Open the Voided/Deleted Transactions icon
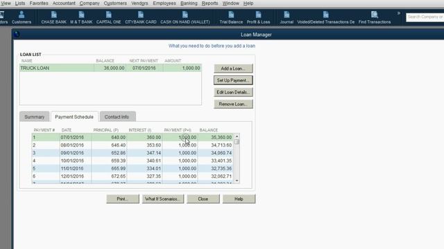 [325, 17]
